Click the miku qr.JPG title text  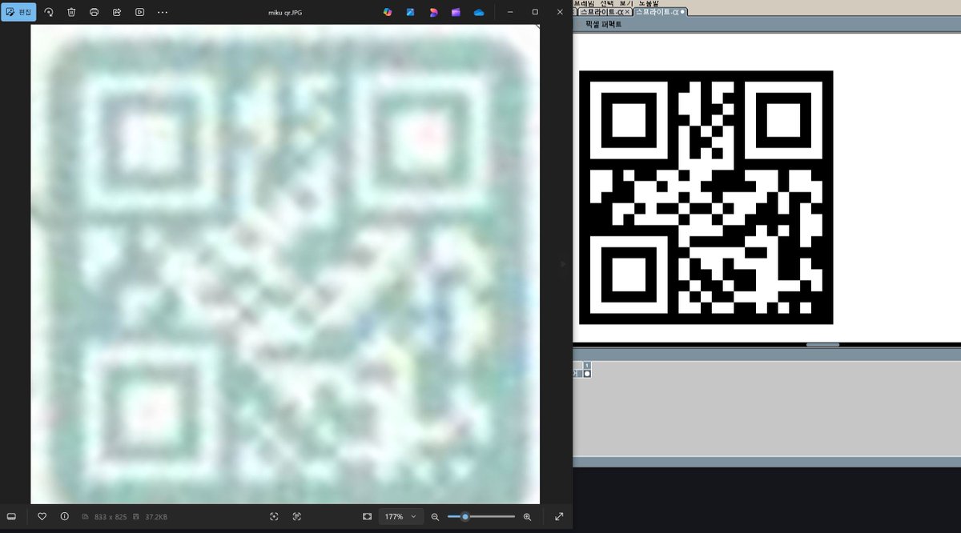tap(284, 13)
